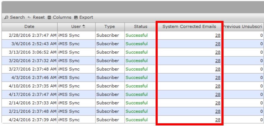Click iMIS Sync in the 4/3/2016 row
264x126 pixels.
(69, 78)
